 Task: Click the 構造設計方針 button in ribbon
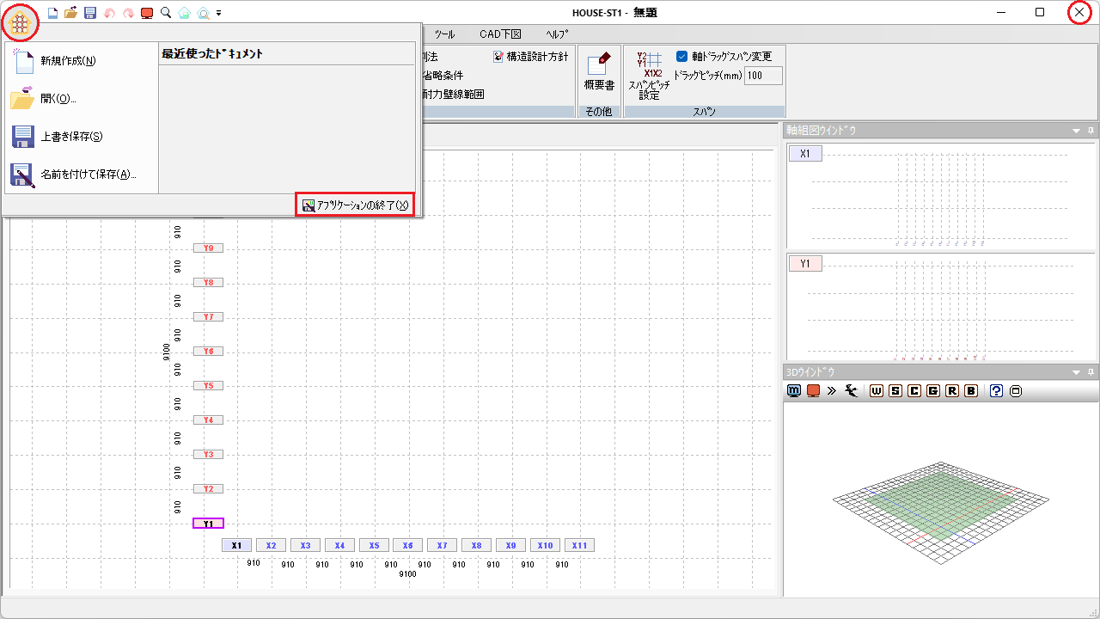coord(530,57)
